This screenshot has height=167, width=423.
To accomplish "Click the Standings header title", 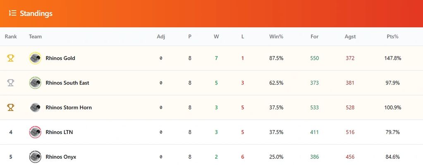I will 36,14.
